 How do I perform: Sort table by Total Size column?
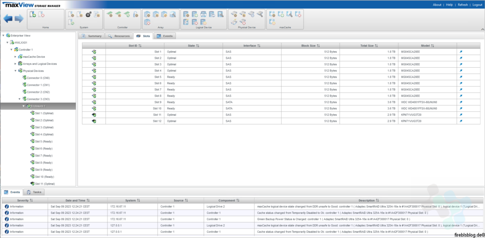(x=368, y=46)
